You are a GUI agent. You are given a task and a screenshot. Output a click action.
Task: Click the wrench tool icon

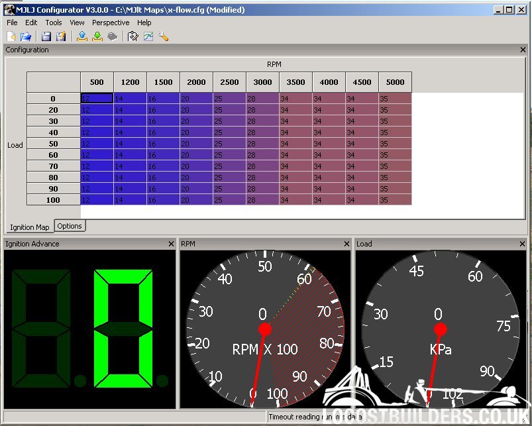163,36
